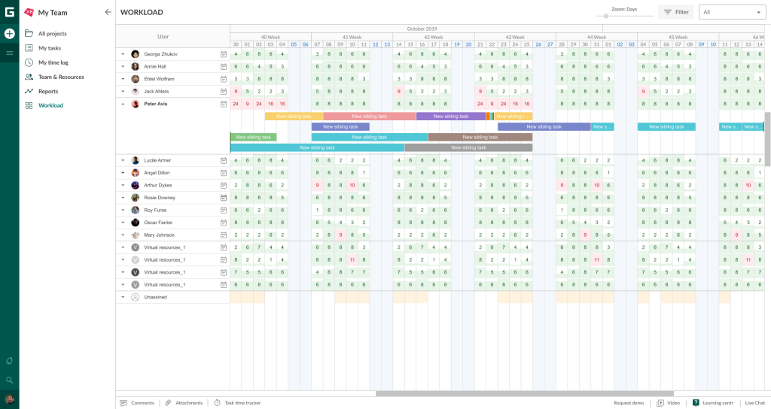Select the pink New sibling task bar
The width and height of the screenshot is (771, 409).
pyautogui.click(x=369, y=117)
